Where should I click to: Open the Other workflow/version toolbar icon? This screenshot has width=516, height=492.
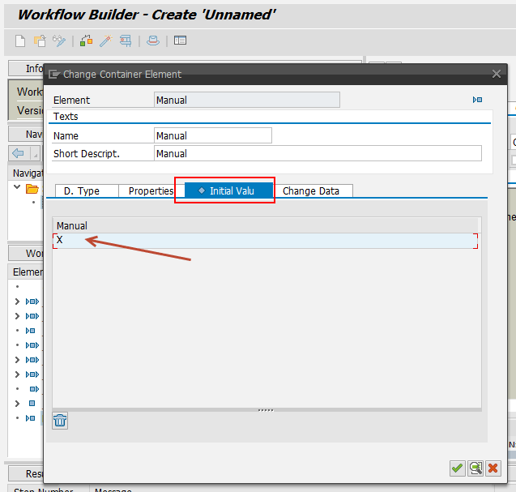40,41
